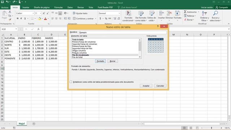Click the Formato button in the dialog
Image resolution: width=231 pixels, height=130 pixels.
click(100, 61)
